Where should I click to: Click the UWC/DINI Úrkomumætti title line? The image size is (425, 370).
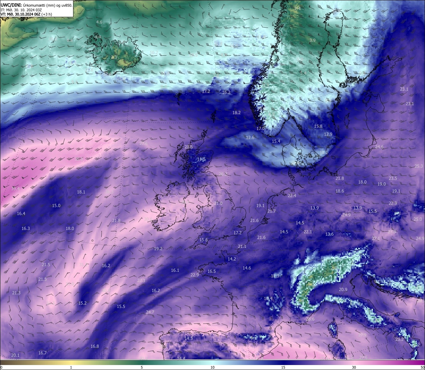tap(36, 5)
